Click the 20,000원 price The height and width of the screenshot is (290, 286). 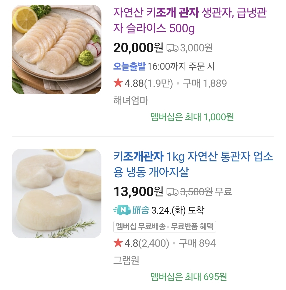(x=138, y=48)
